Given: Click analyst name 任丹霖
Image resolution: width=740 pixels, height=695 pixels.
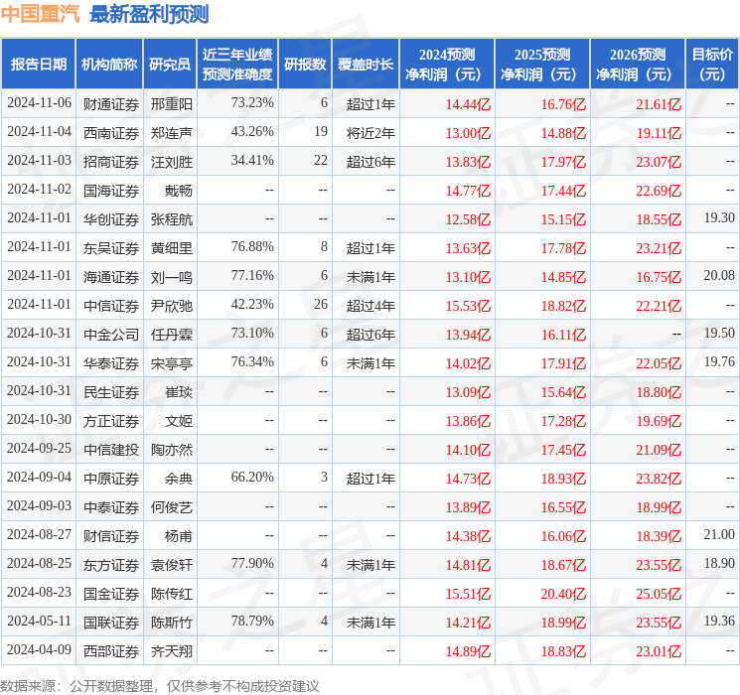Looking at the screenshot, I should click(x=171, y=334).
